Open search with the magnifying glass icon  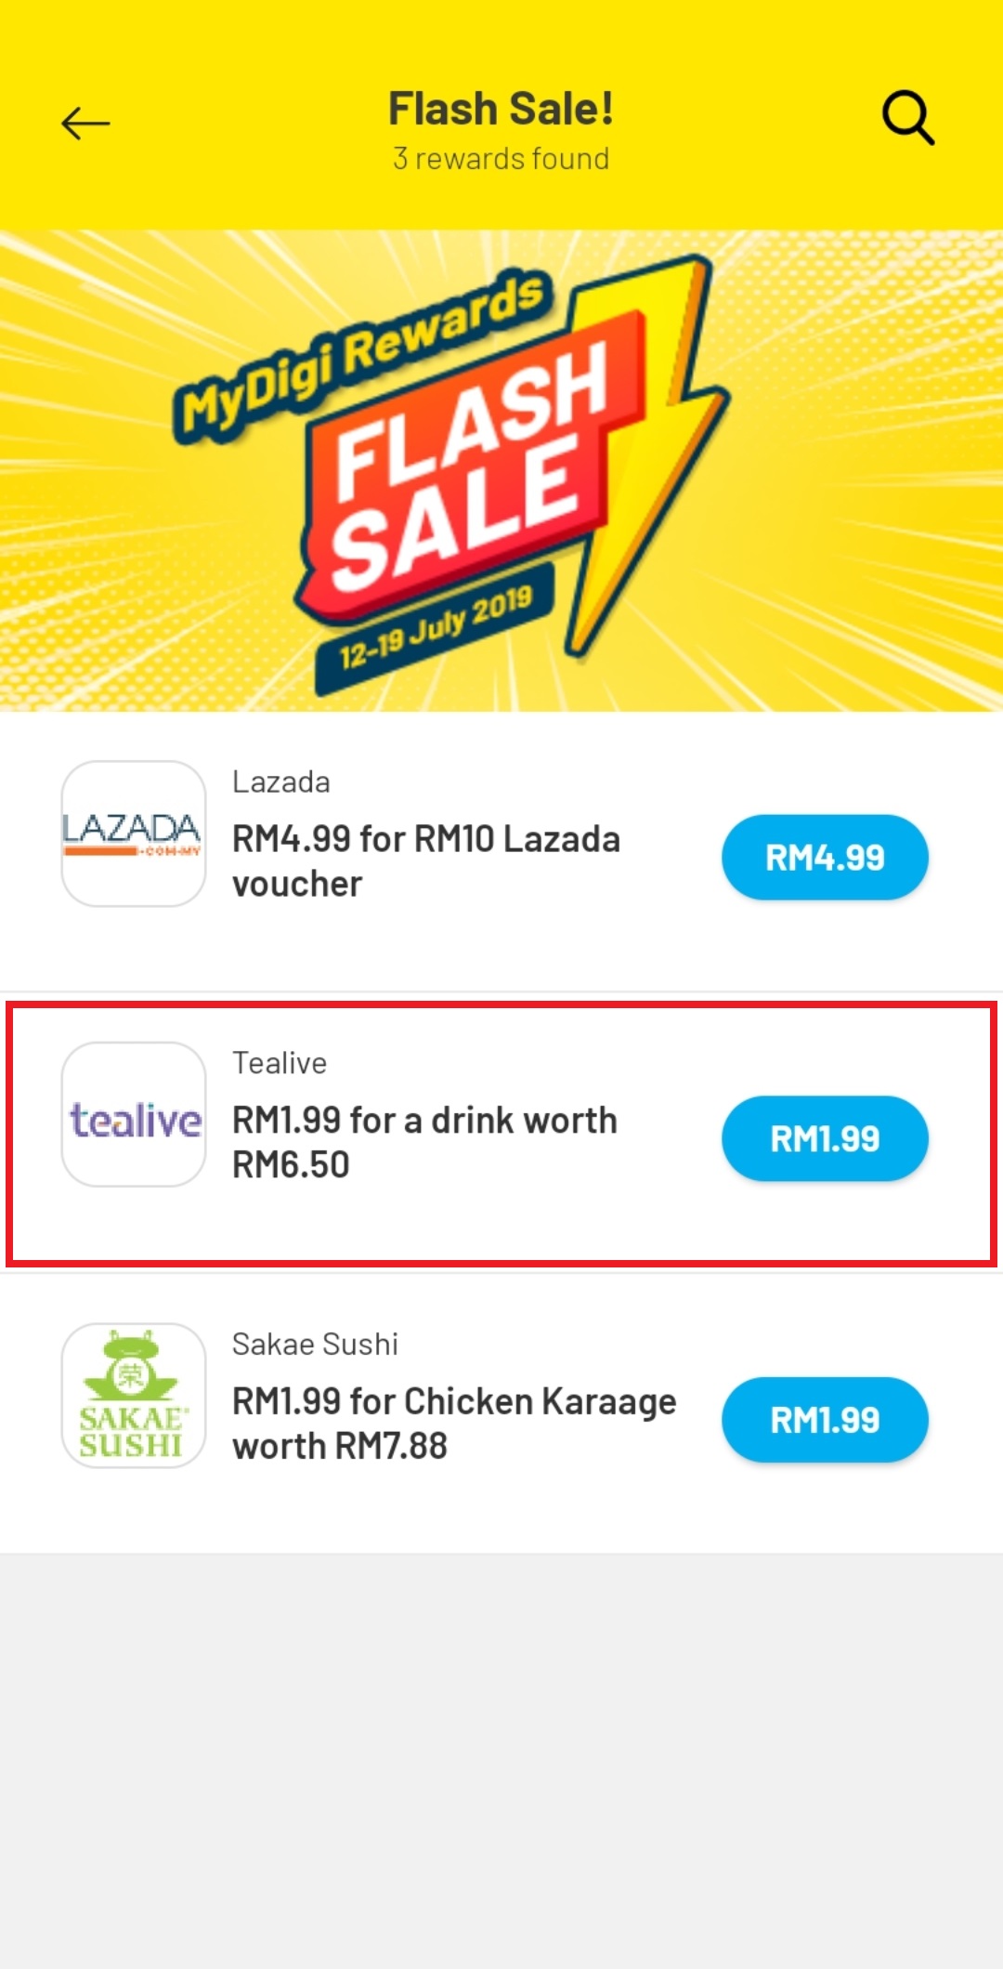[907, 118]
